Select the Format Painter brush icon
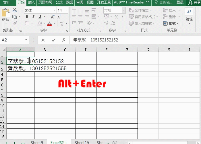This screenshot has width=201, height=144. (15, 23)
